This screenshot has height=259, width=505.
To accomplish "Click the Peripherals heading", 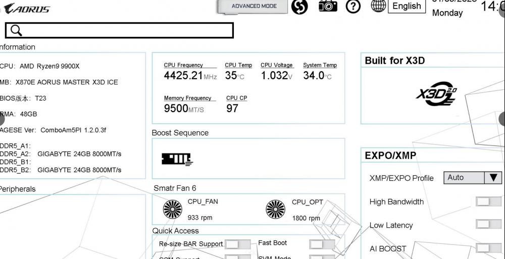I will [17, 189].
